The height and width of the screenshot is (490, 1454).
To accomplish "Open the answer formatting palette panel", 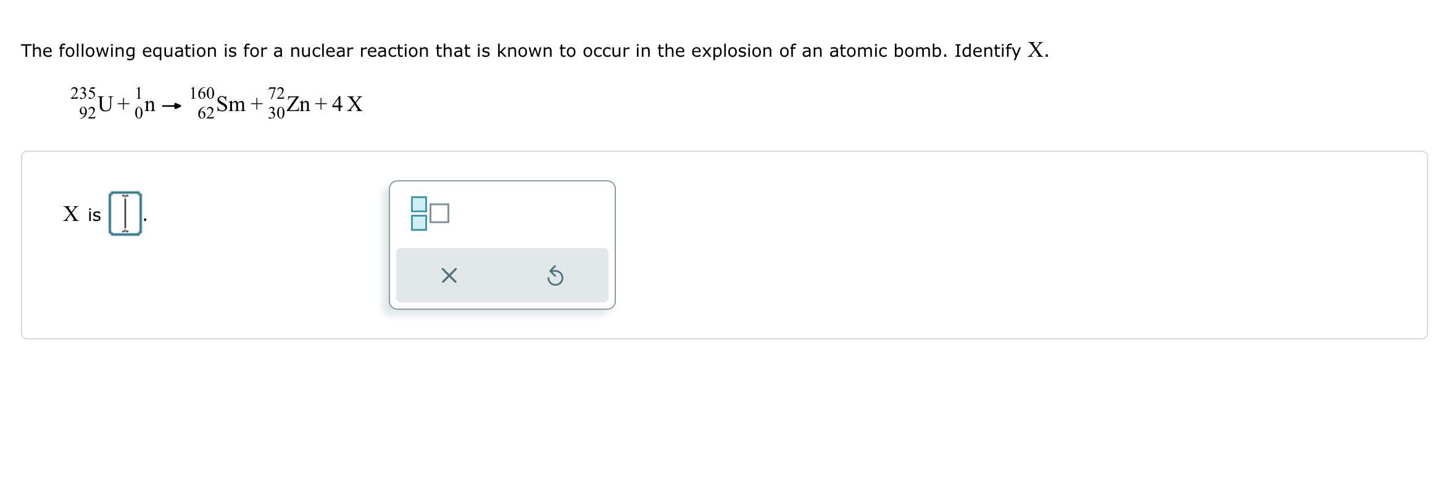I will 502,244.
